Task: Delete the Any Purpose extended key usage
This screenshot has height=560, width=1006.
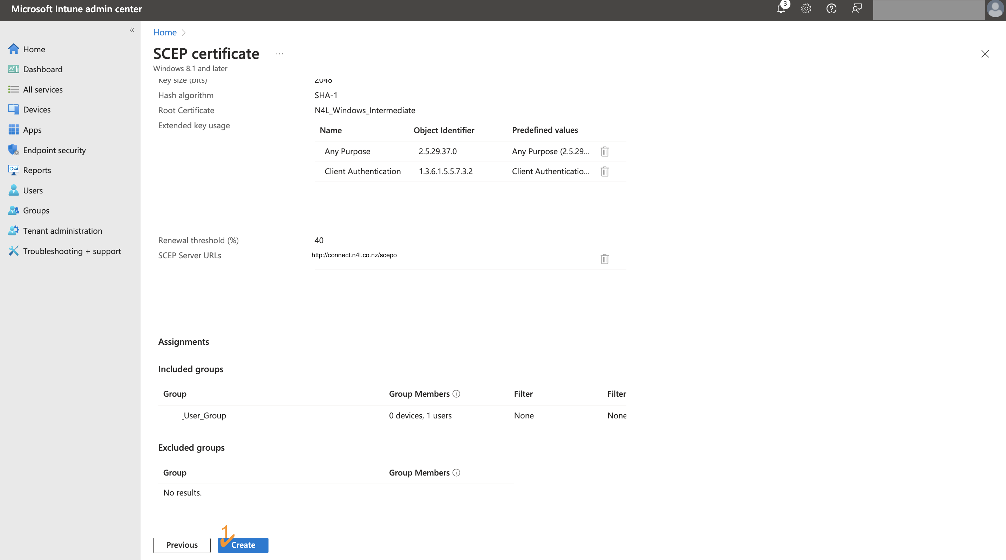Action: (604, 151)
